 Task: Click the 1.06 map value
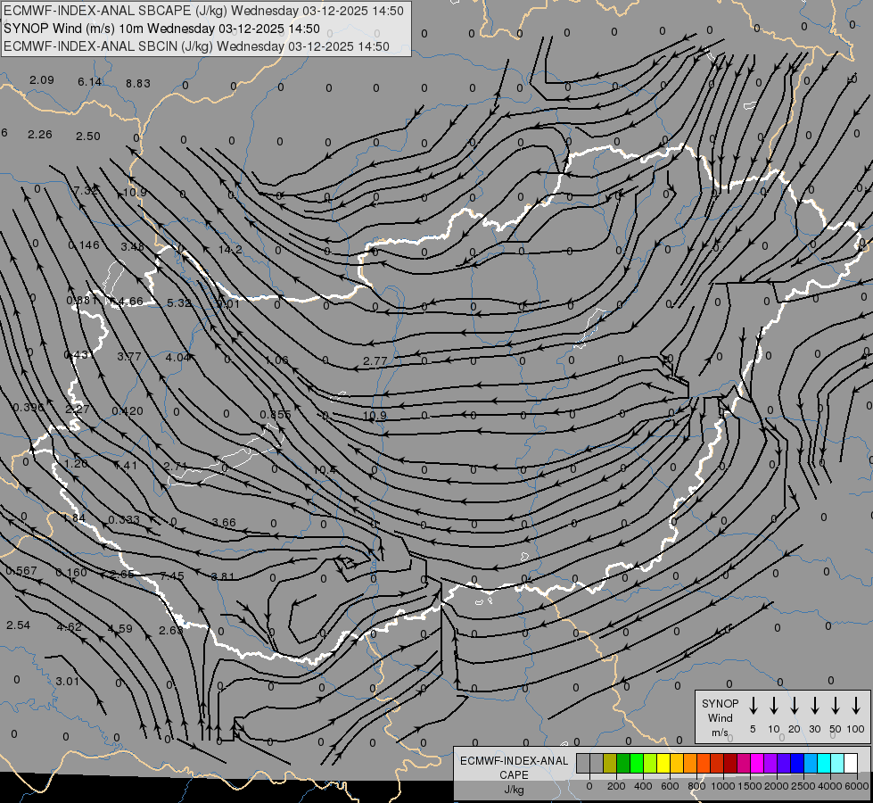tap(276, 360)
